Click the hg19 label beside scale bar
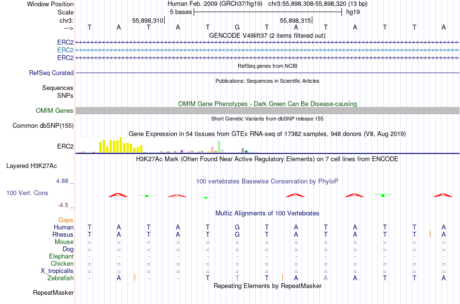Viewport: 460px width, 304px height. tap(353, 12)
